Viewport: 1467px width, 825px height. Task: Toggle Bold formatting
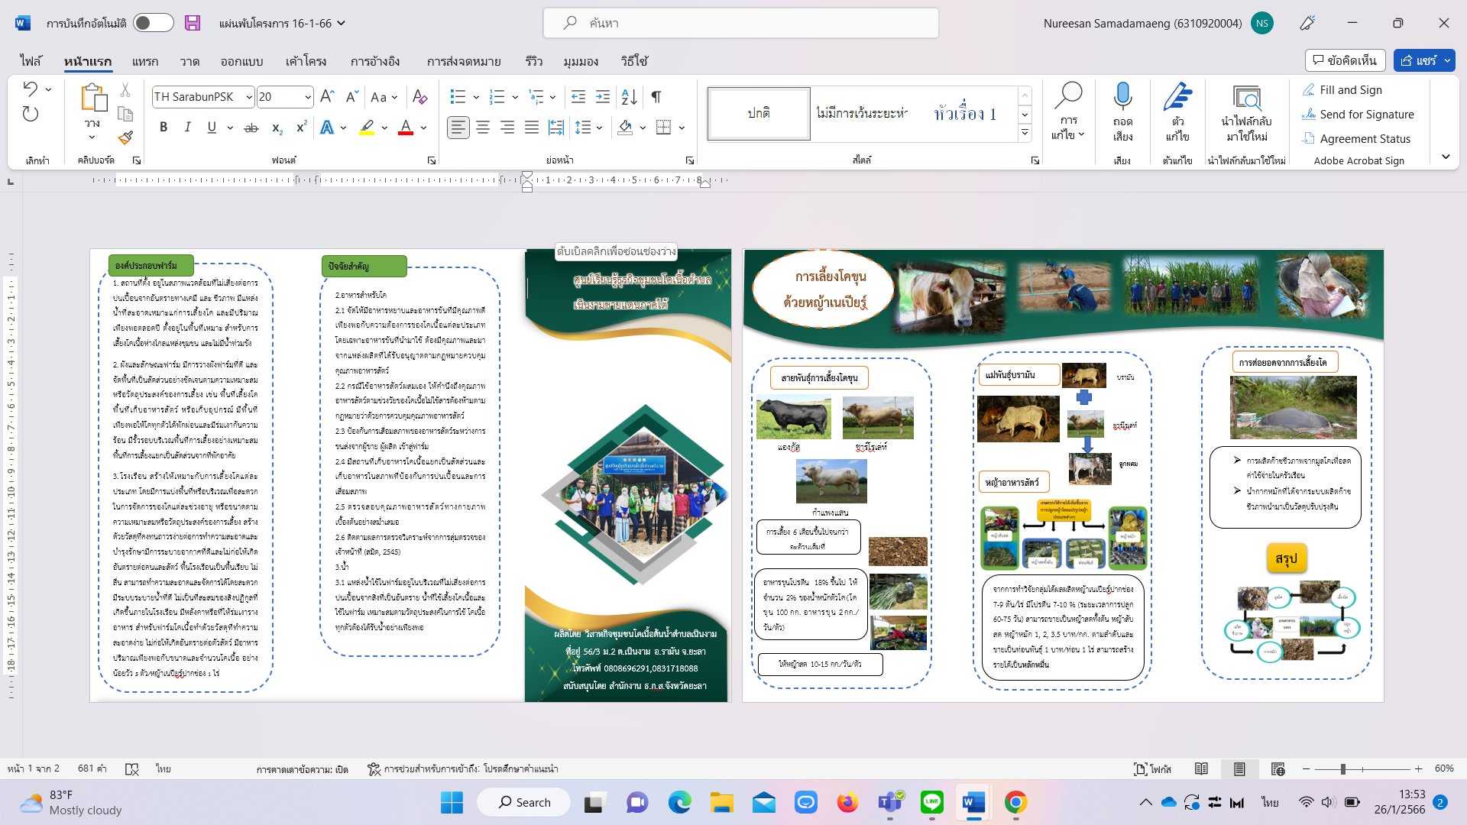[x=164, y=128]
